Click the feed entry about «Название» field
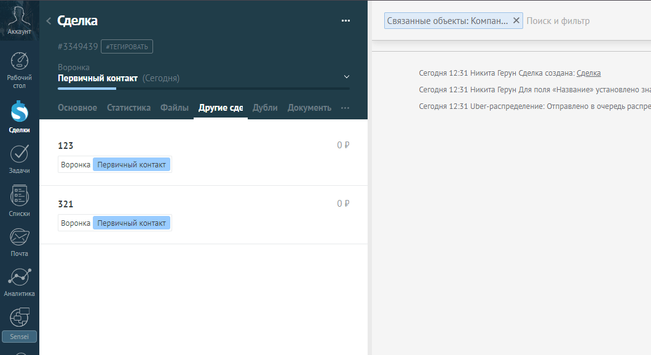This screenshot has height=355, width=651. click(x=535, y=90)
